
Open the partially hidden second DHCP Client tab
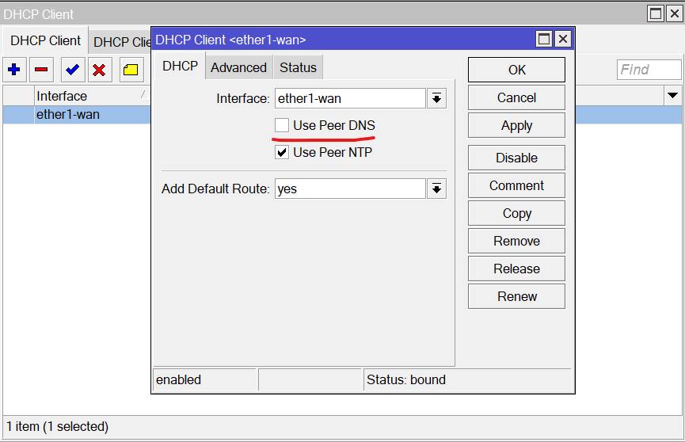[x=121, y=42]
